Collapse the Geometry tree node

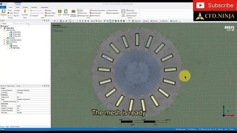pyautogui.click(x=4, y=30)
